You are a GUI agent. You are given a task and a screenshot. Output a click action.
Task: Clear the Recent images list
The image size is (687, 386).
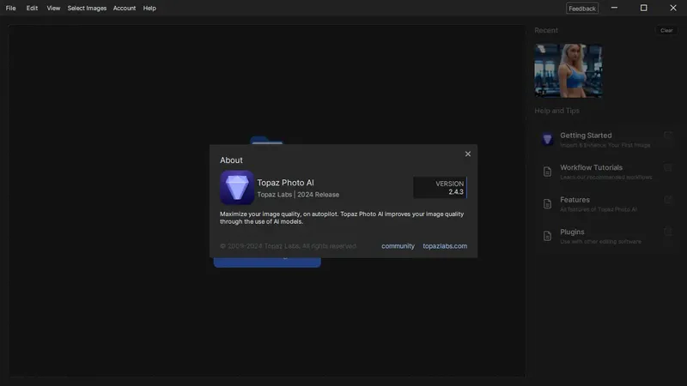(x=666, y=30)
